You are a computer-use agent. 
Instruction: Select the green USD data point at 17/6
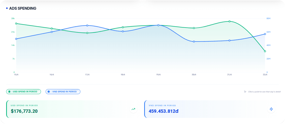tap(87, 33)
